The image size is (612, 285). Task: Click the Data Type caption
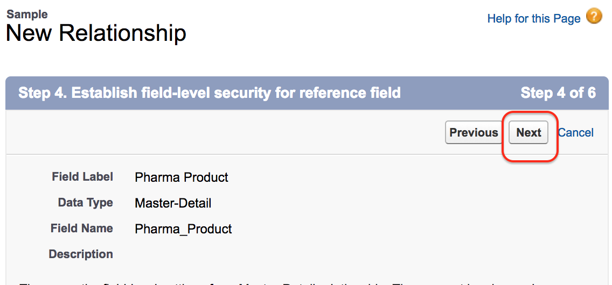[x=85, y=203]
